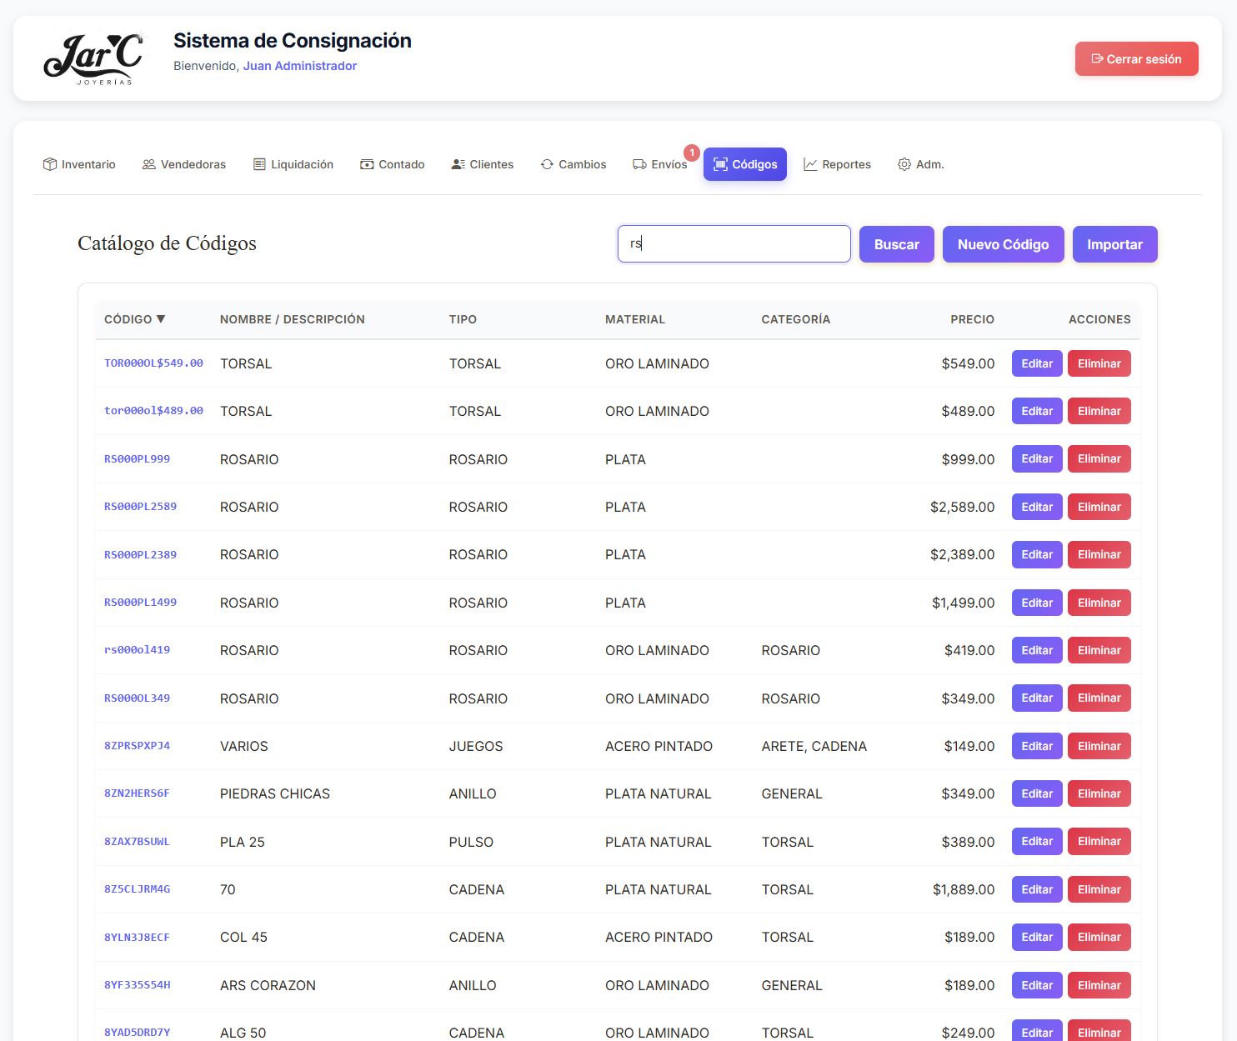
Task: Click the MATERIAL column header
Action: tap(635, 319)
